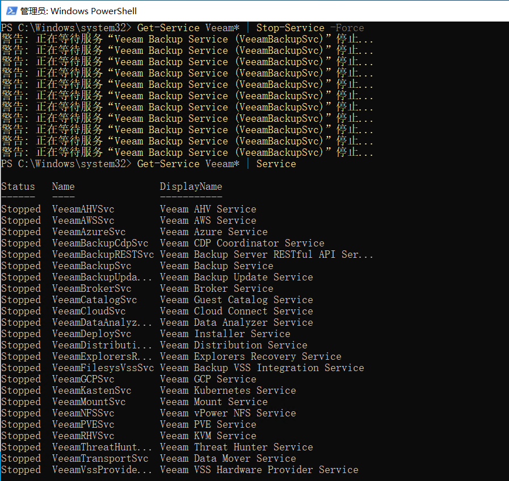The image size is (509, 481).
Task: Click display name 'Veeam AHV Service'
Action: (x=208, y=209)
